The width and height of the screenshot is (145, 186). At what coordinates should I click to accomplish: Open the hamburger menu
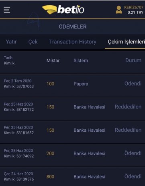coord(7,10)
